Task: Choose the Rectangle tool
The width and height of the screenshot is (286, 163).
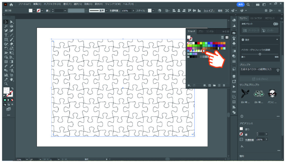Action: tap(6, 39)
